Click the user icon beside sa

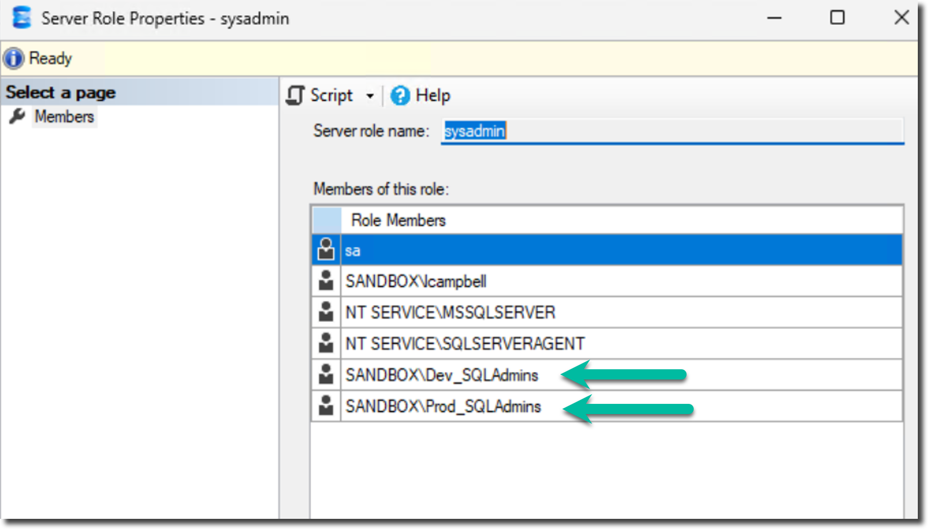(326, 250)
